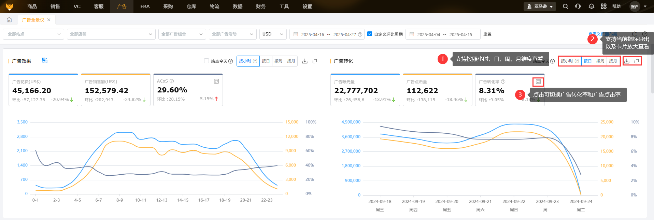The width and height of the screenshot is (654, 220).
Task: Expand the 广告效果 card to fullscreen
Action: coord(315,61)
